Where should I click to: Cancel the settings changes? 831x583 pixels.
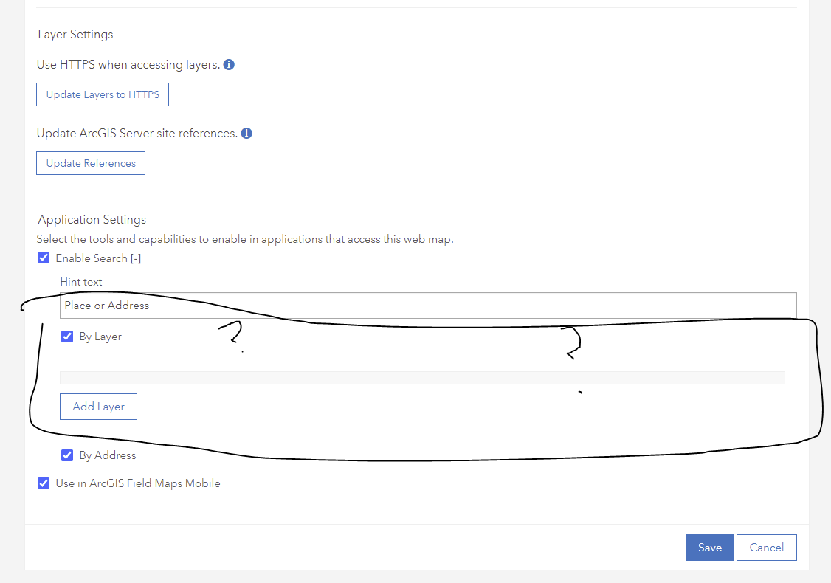pos(766,548)
